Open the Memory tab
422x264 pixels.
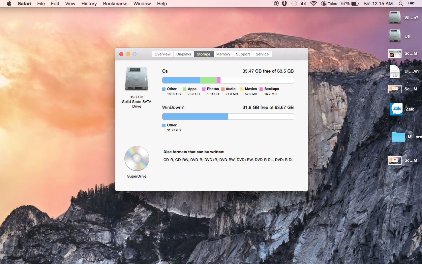223,54
